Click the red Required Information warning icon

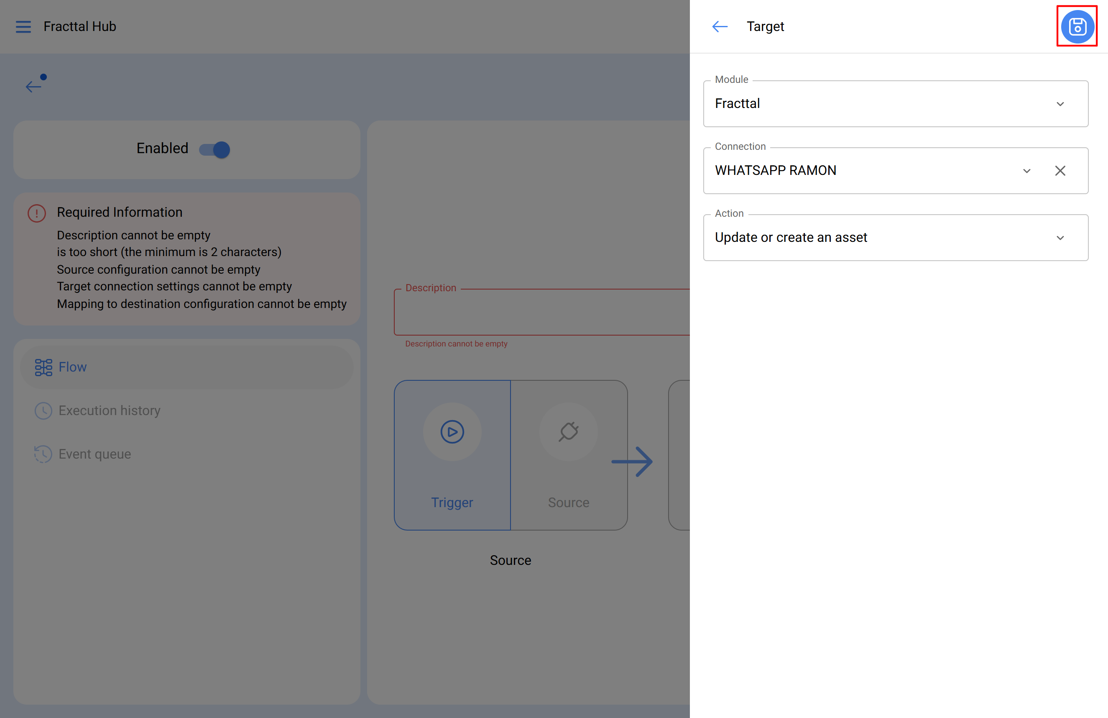point(37,213)
